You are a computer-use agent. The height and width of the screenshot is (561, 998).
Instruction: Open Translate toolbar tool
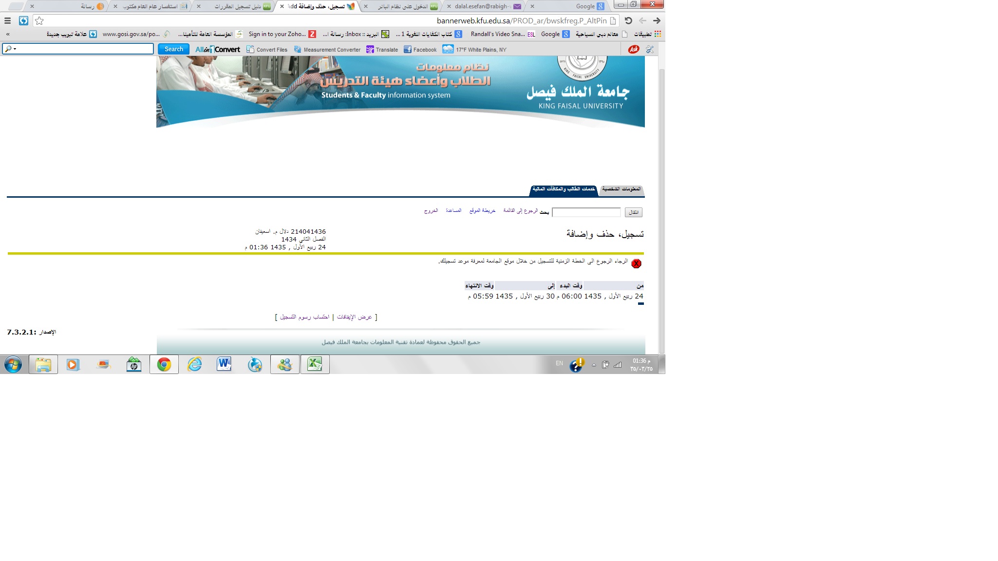[x=382, y=50]
